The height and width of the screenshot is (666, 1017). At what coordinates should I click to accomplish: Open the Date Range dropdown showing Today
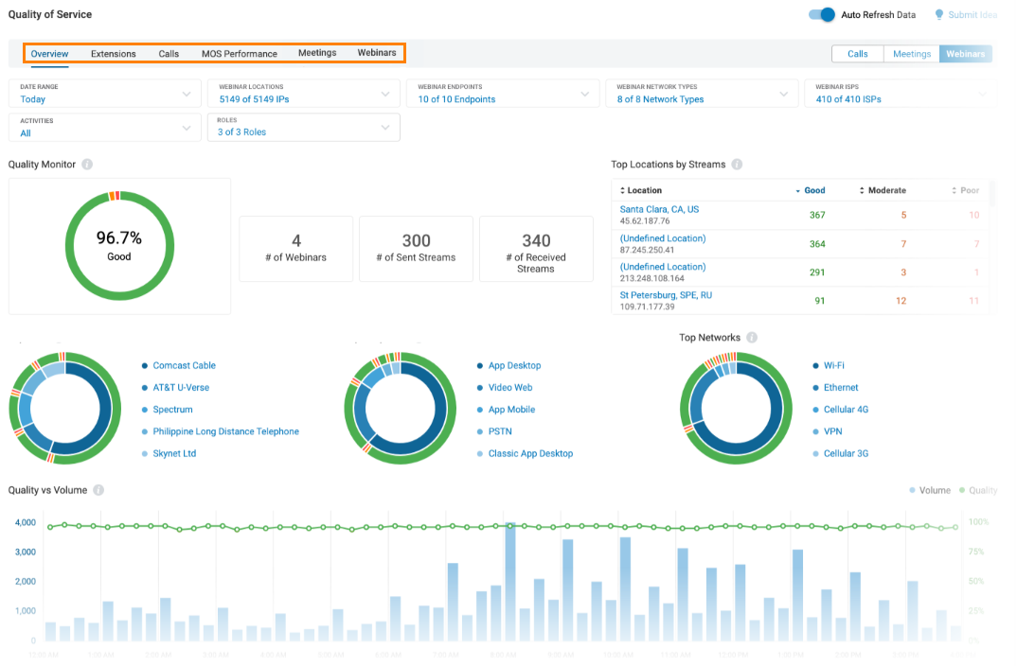tap(104, 94)
